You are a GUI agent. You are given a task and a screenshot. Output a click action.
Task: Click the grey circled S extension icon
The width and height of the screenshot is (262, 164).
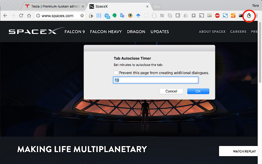coord(170,16)
